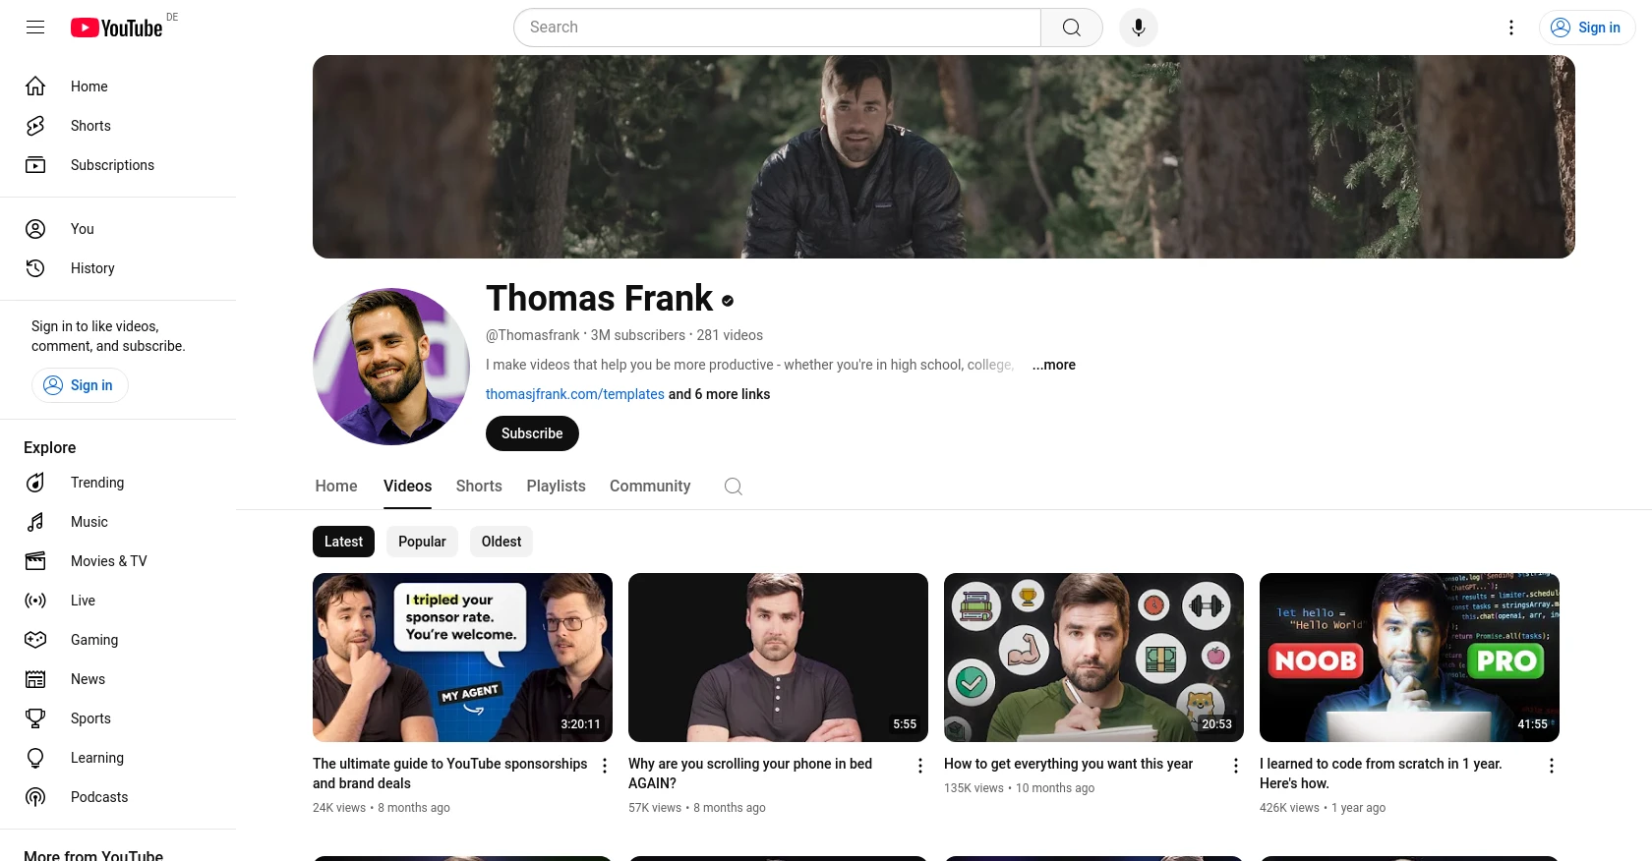The width and height of the screenshot is (1652, 861).
Task: Open the hamburger guide menu
Action: 35,28
